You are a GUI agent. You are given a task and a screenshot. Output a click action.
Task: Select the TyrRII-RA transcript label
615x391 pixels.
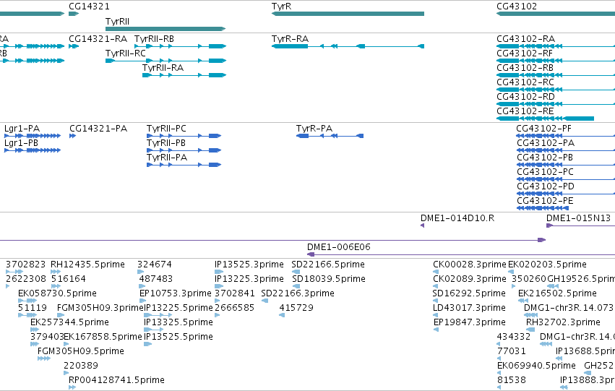tap(163, 68)
